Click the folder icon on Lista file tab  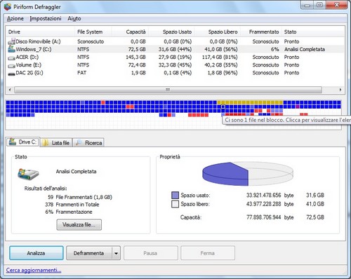(46, 142)
